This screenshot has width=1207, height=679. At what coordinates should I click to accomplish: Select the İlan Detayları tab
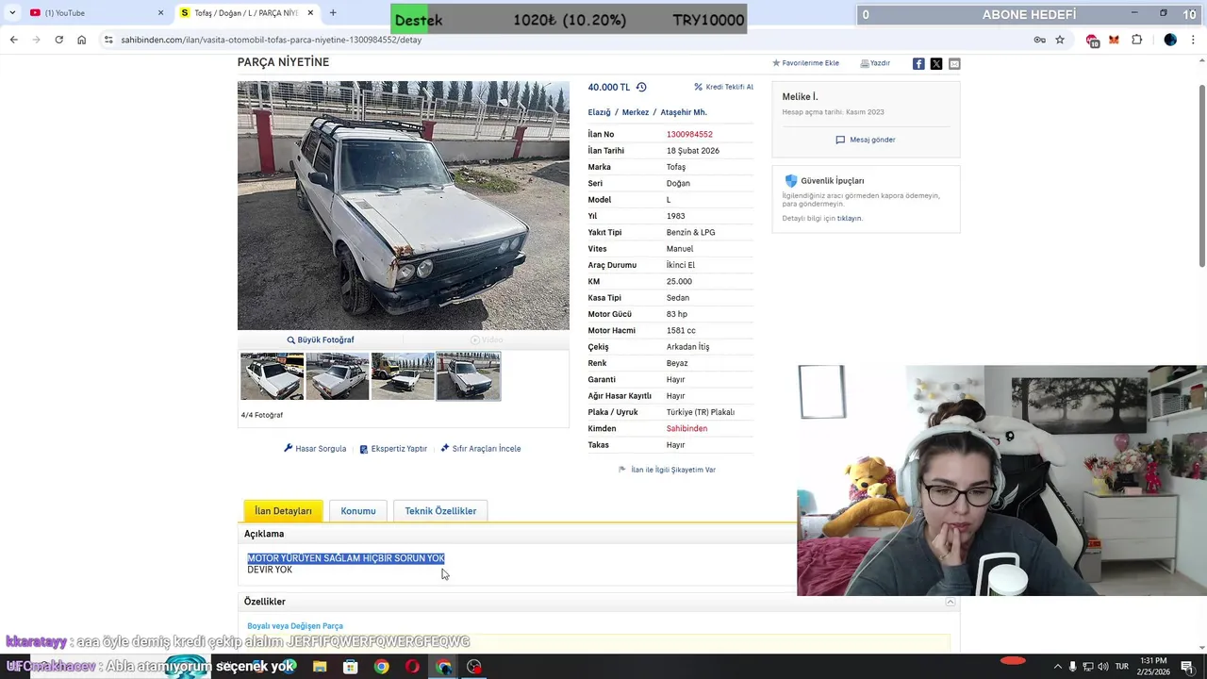click(x=283, y=511)
